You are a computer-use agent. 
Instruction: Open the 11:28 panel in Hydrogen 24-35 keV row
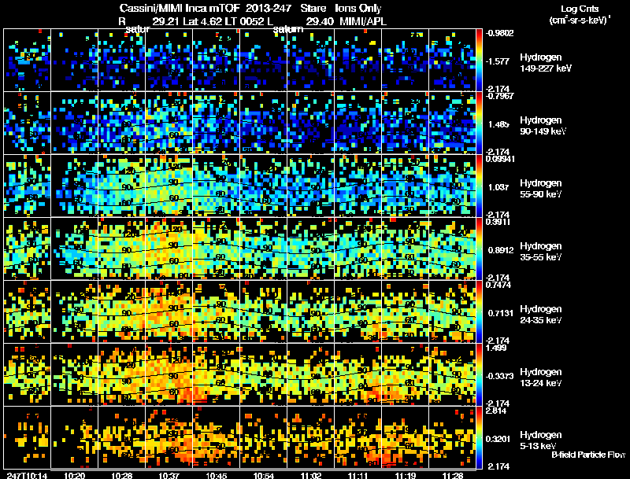452,311
